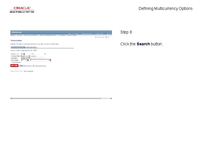Open the Model Status operator dropdown
The width and height of the screenshot is (203, 152).
pos(25,60)
